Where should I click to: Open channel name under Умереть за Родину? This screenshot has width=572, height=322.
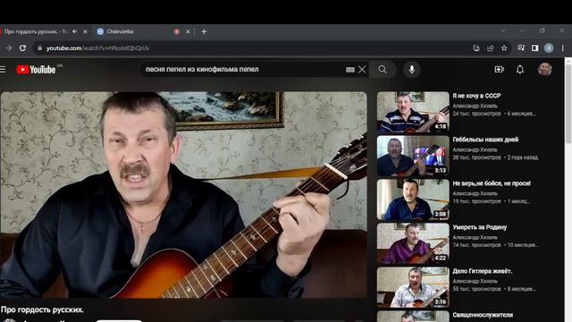tap(475, 237)
